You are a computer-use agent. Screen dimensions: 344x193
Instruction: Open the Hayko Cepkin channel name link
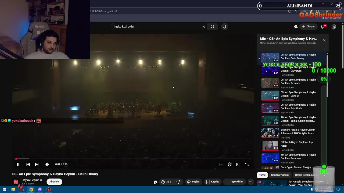30,180
